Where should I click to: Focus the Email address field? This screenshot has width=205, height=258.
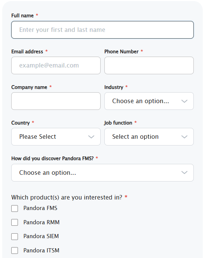point(56,66)
